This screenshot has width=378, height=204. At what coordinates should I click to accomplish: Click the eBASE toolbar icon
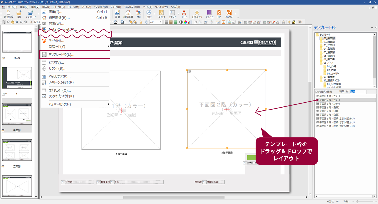(x=229, y=14)
